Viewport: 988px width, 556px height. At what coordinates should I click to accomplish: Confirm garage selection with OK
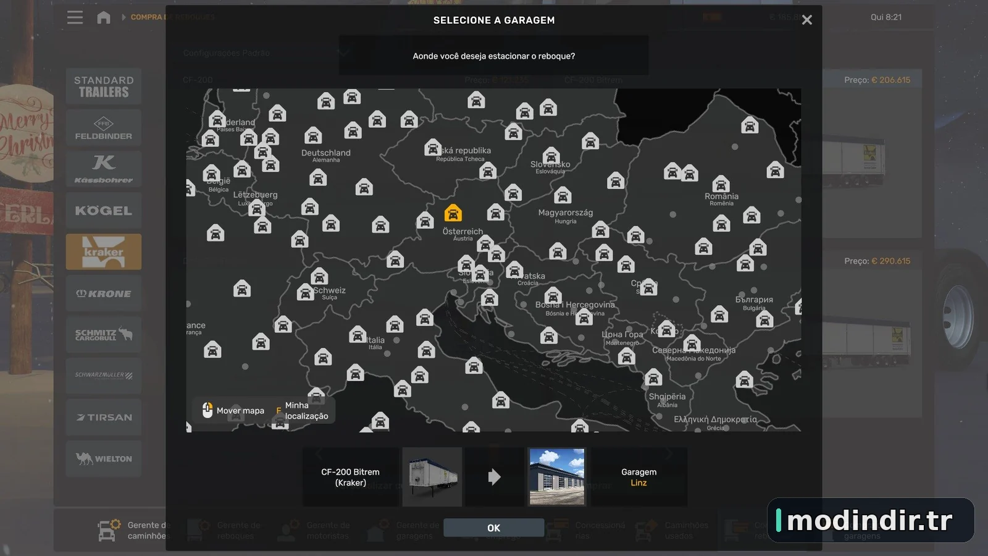pyautogui.click(x=494, y=528)
